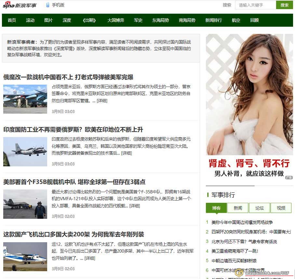Open headline 印度国防工业不再需要俄罗斯
Viewport: 295px width, 279px height.
(73, 130)
